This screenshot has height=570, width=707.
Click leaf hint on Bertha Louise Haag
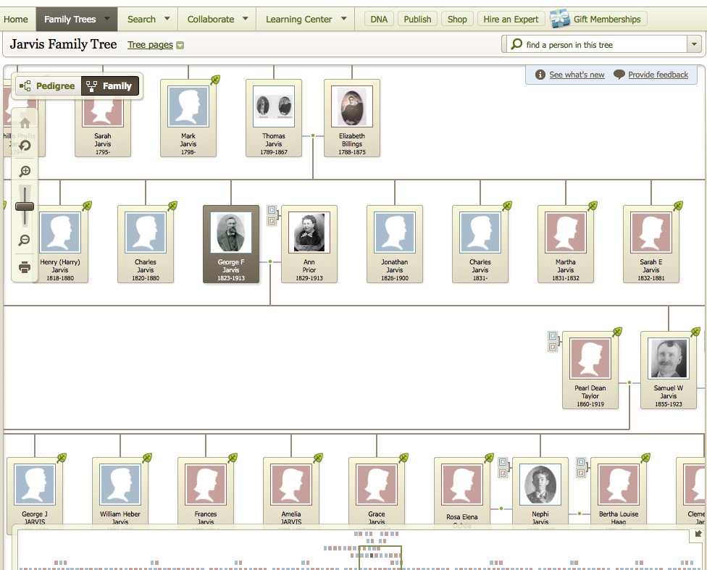point(645,458)
